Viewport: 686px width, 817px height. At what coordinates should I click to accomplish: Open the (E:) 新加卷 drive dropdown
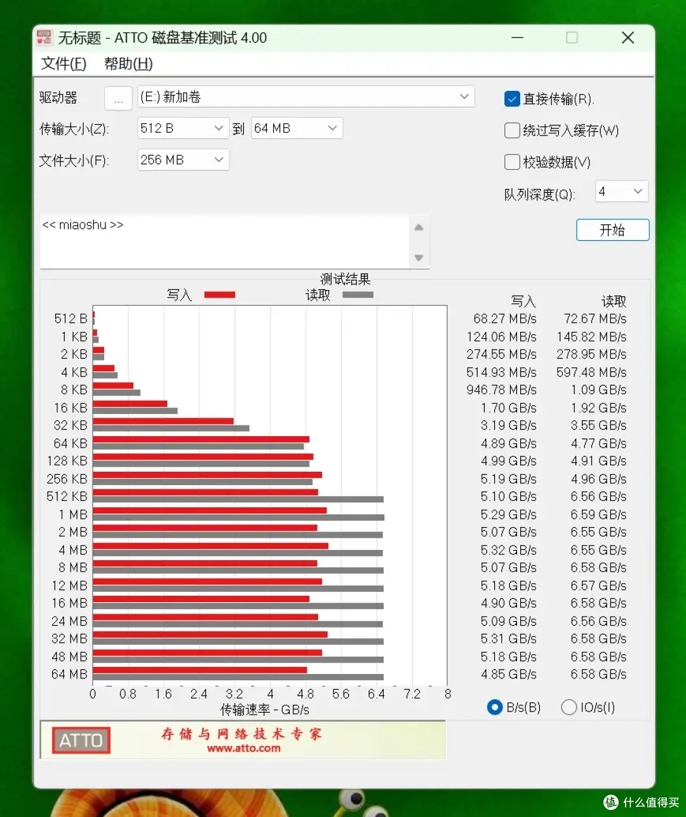click(x=306, y=97)
